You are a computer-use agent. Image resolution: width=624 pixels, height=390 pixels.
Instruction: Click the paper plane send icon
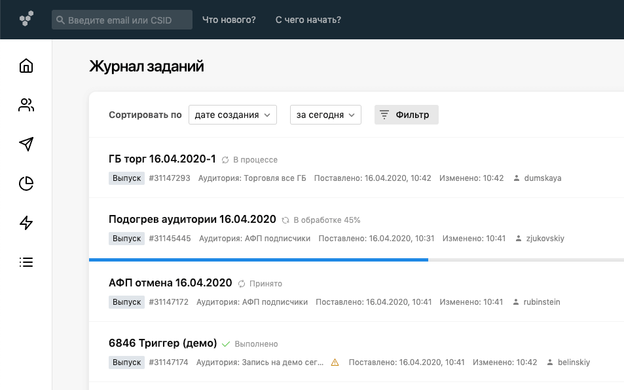click(x=26, y=144)
